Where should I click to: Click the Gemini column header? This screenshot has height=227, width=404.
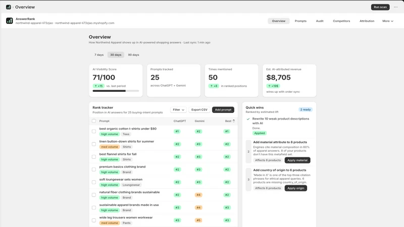tap(199, 121)
